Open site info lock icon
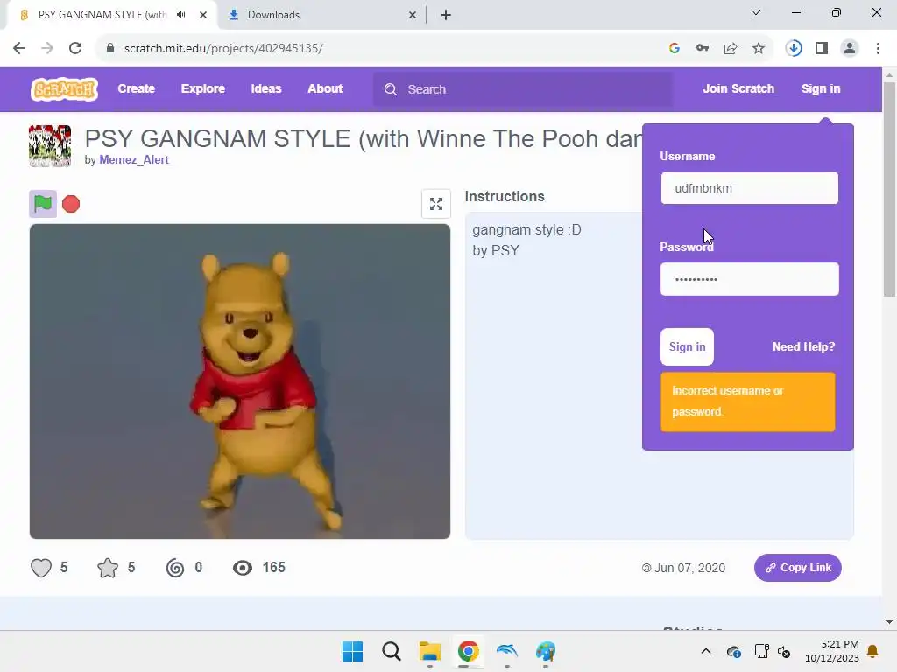Image resolution: width=897 pixels, height=672 pixels. point(110,48)
